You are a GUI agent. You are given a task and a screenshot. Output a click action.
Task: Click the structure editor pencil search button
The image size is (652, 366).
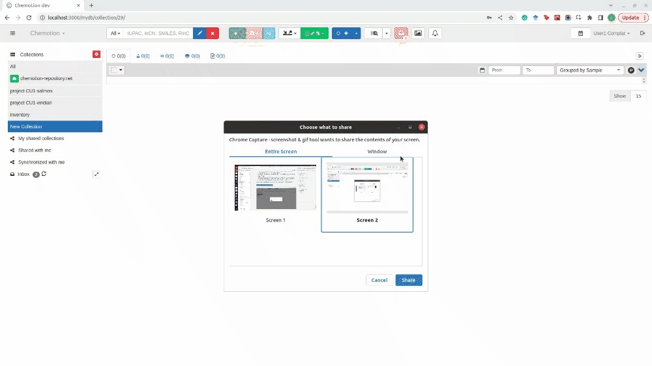pos(200,33)
